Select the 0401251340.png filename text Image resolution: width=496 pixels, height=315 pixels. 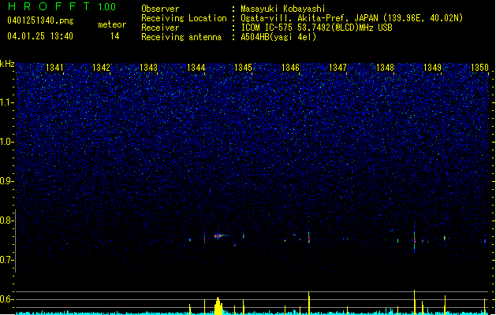[x=40, y=20]
